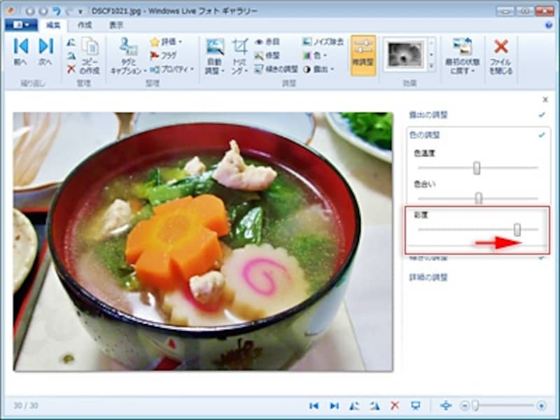The image size is (560, 420).
Task: Click bottom bar previous photo icon
Action: coord(314,406)
